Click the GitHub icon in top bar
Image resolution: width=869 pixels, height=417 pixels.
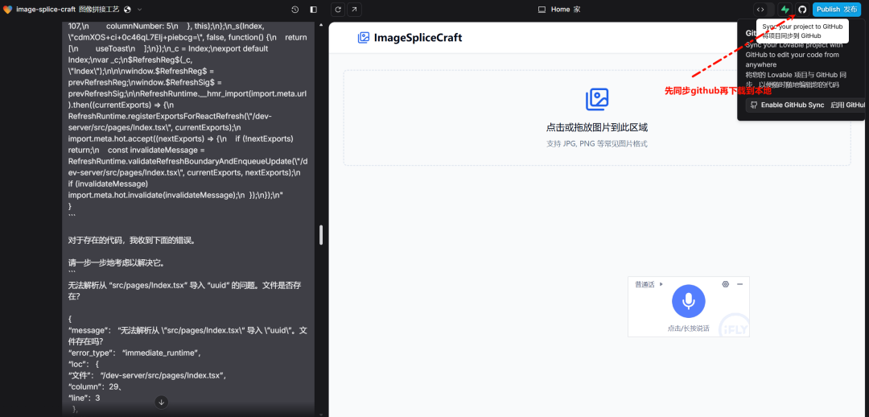tap(802, 10)
